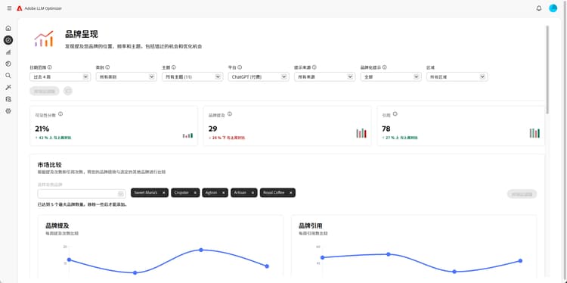
Task: Remove the Sweet Maria's brand tag
Action: tap(164, 193)
